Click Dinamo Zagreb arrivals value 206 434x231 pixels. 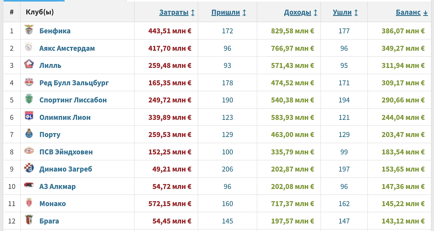pos(227,169)
